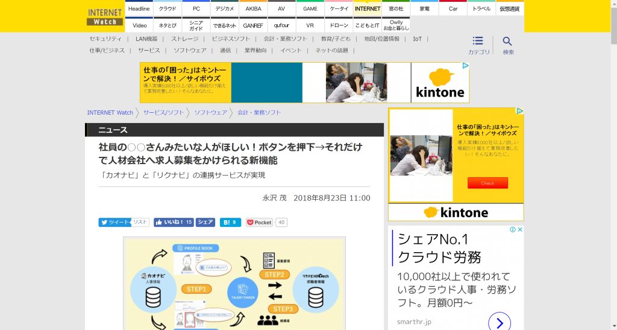Click the Facebook シェア button
617x330 pixels.
[205, 222]
